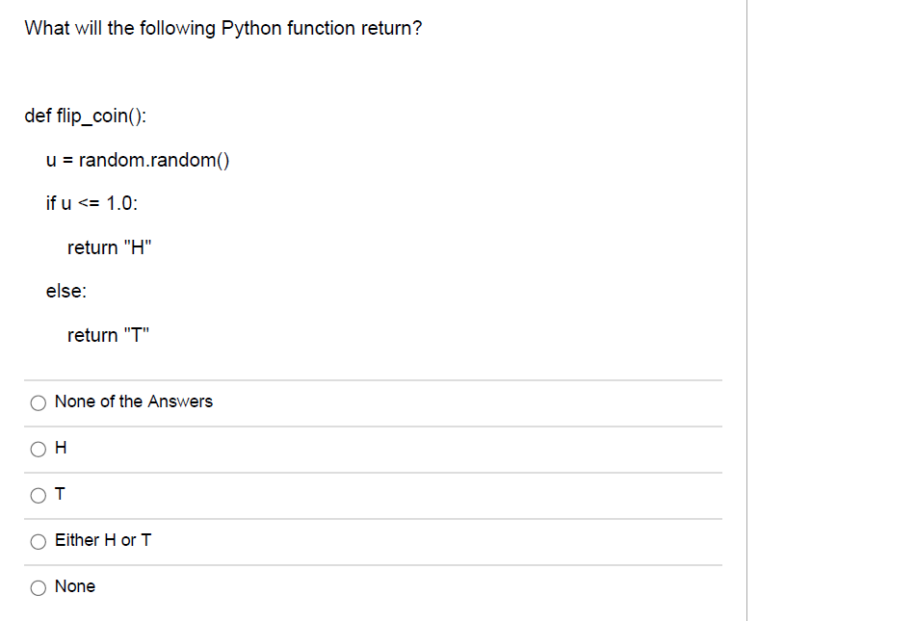Viewport: 915px width, 621px height.
Task: Choose the 'H' radio button option
Action: [x=39, y=449]
